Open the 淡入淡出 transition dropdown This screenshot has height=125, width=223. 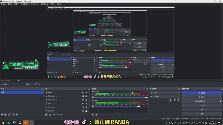(165, 93)
